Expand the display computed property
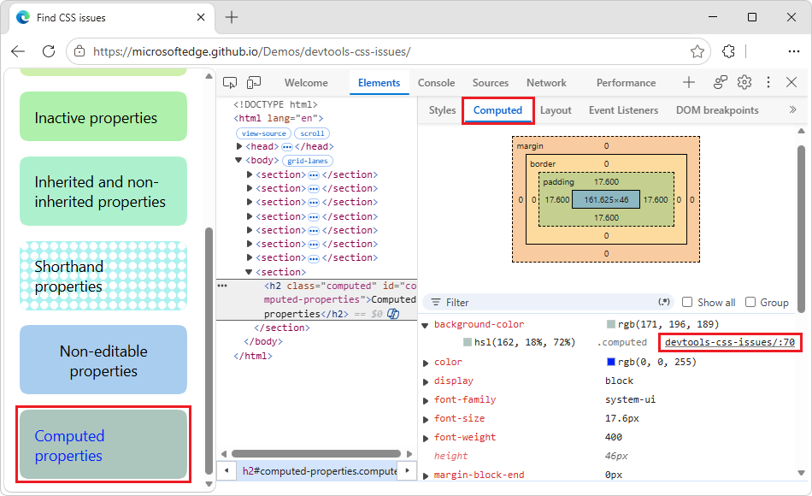This screenshot has width=812, height=496. pos(425,381)
